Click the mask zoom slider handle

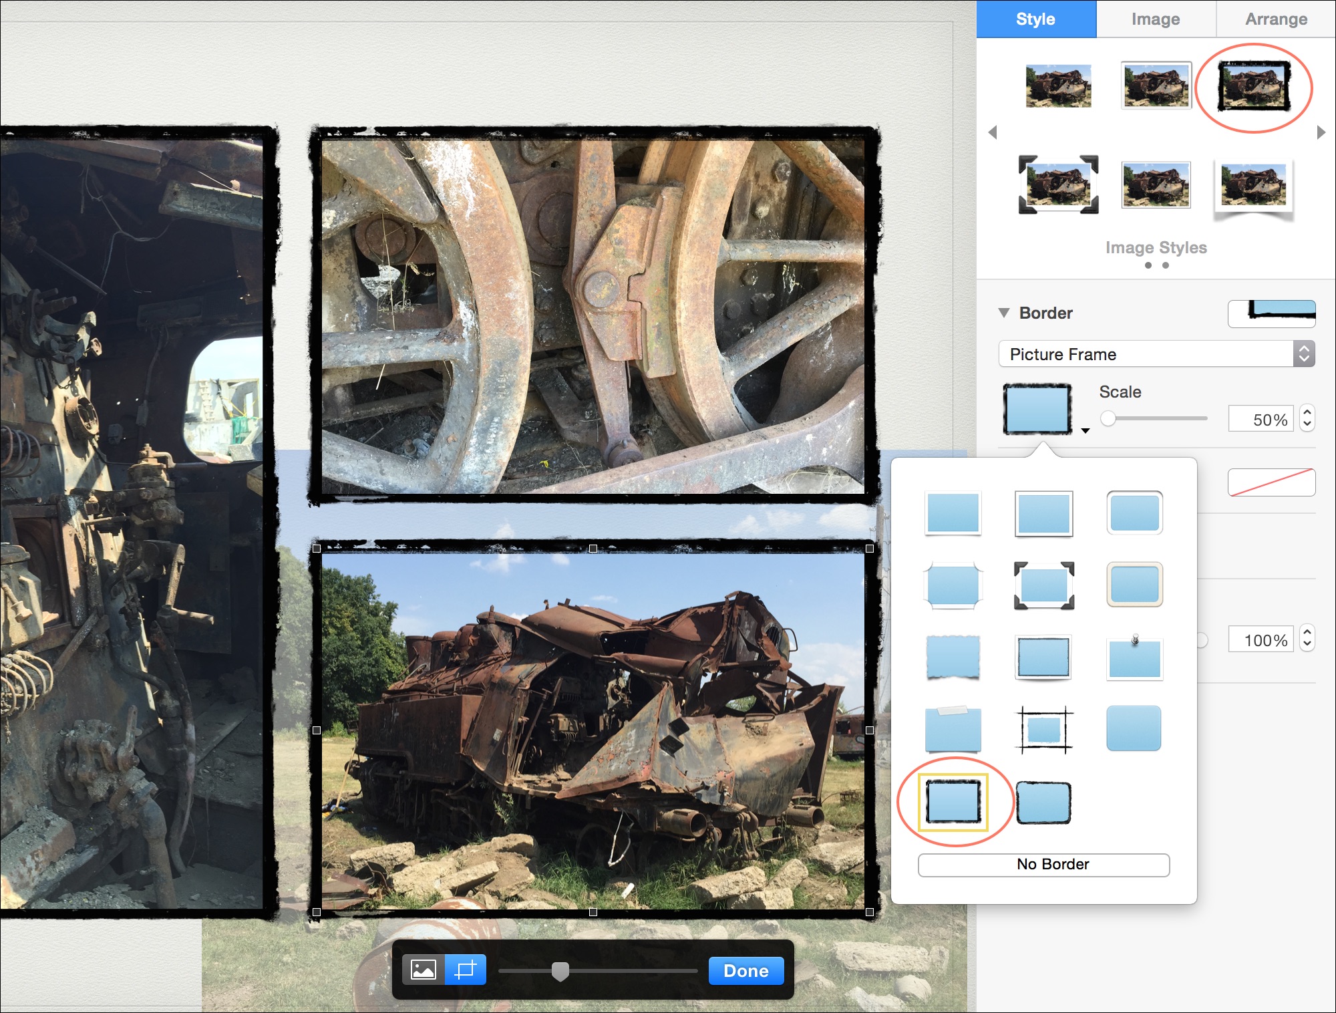pos(560,971)
